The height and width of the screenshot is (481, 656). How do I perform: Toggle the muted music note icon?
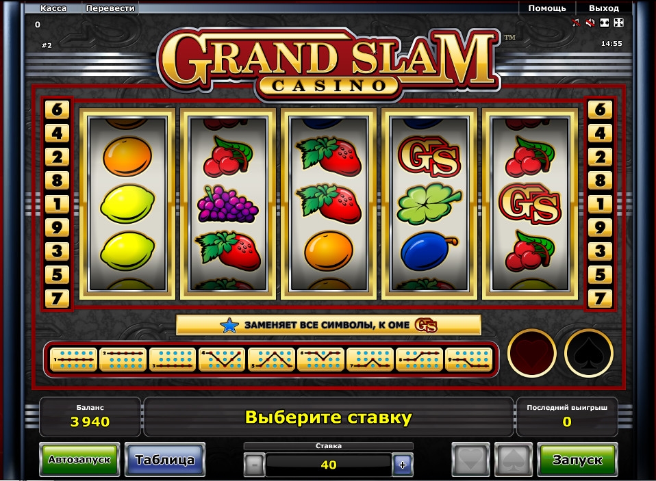576,23
